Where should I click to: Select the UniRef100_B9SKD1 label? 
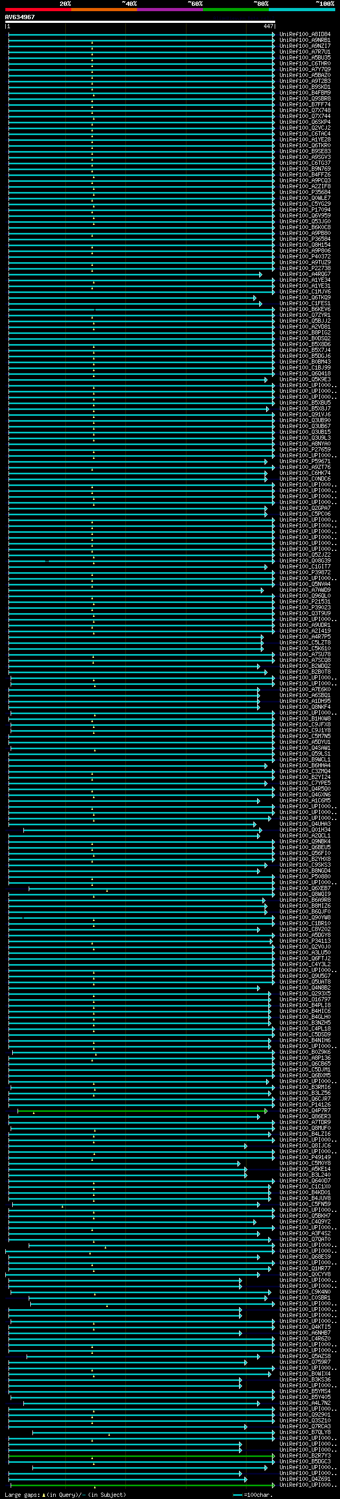point(305,87)
